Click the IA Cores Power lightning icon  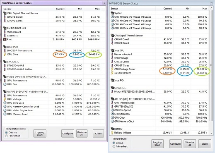point(112,73)
